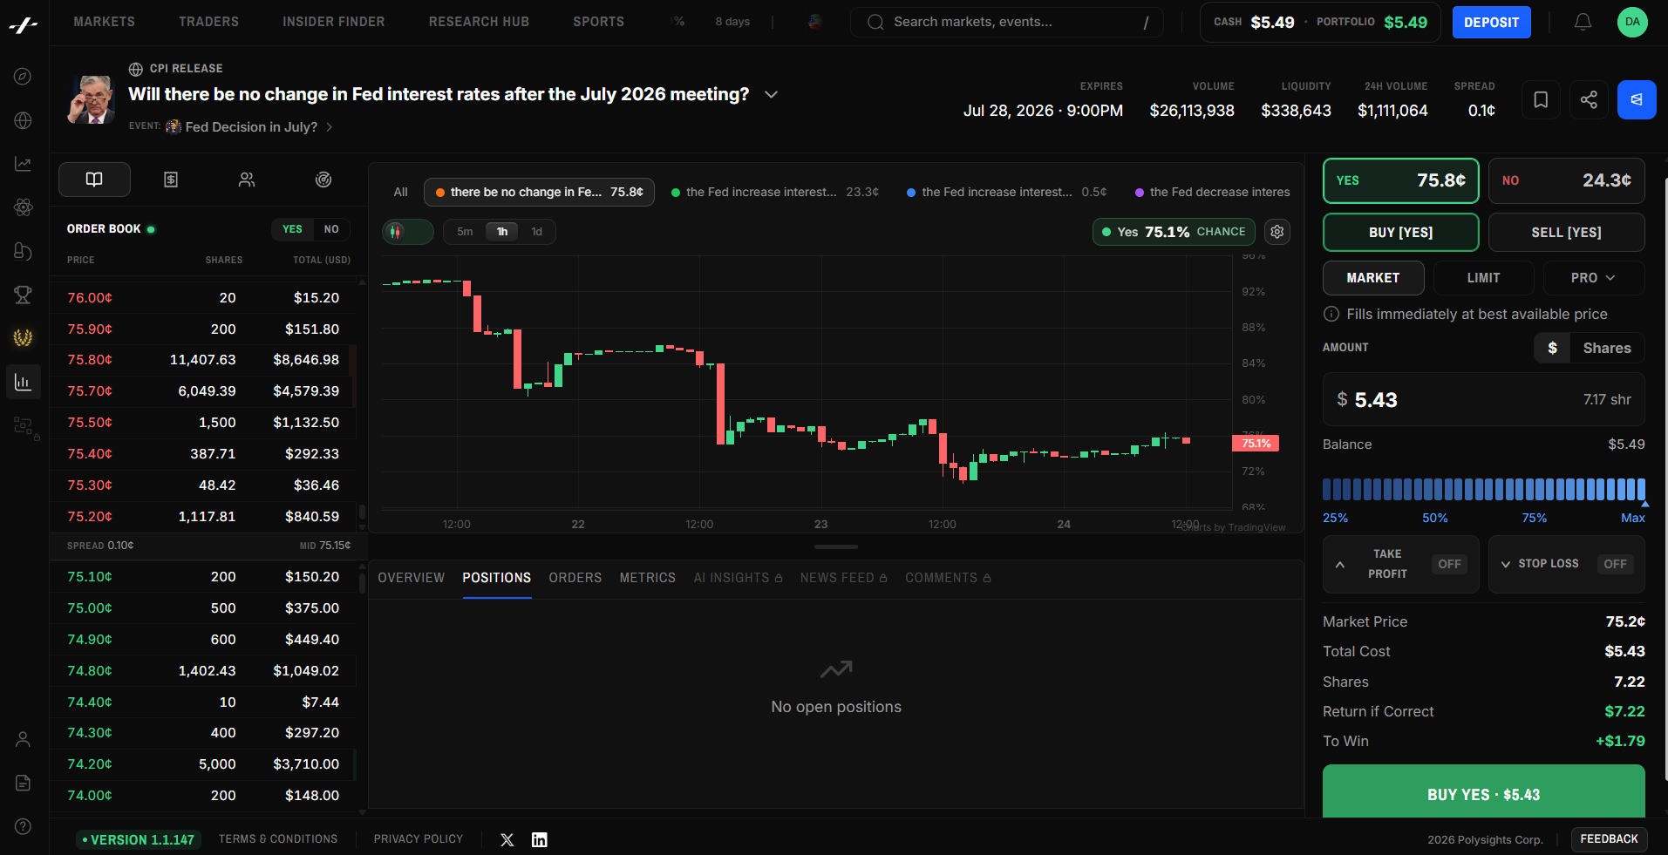Image resolution: width=1668 pixels, height=855 pixels.
Task: Set amount slider to Max
Action: click(x=1632, y=518)
